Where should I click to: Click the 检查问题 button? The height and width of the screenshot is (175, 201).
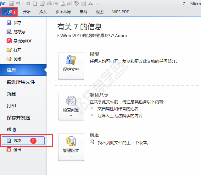tap(71, 107)
